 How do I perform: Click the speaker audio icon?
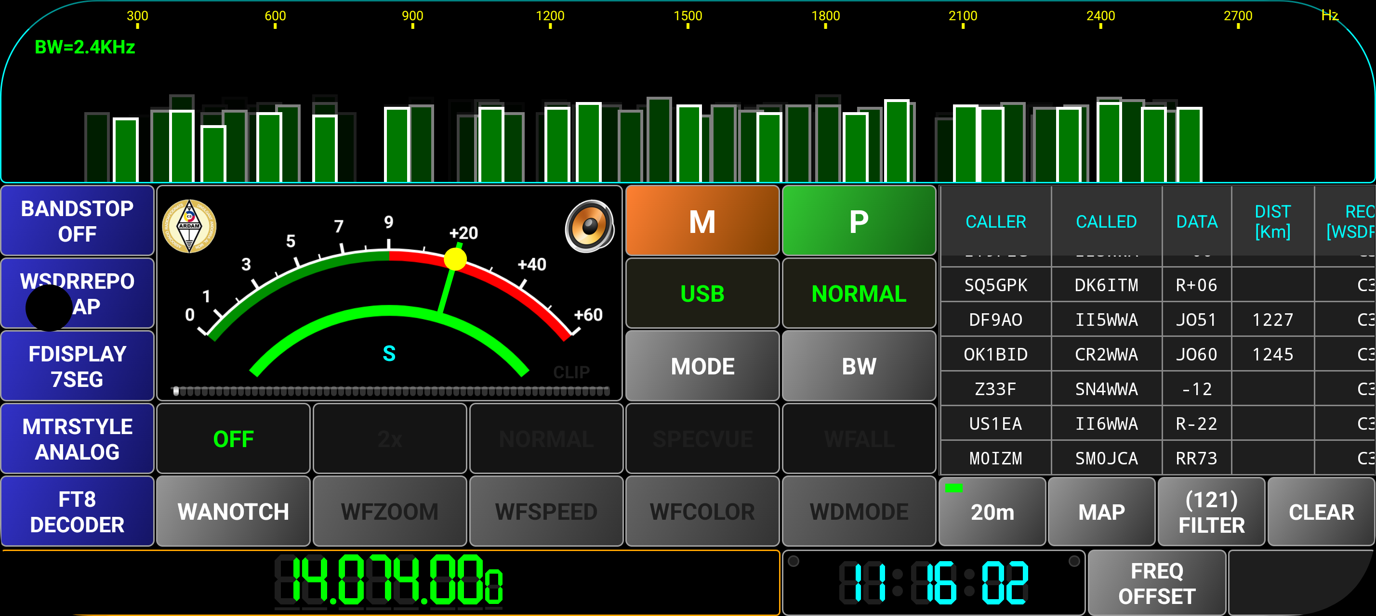point(589,226)
